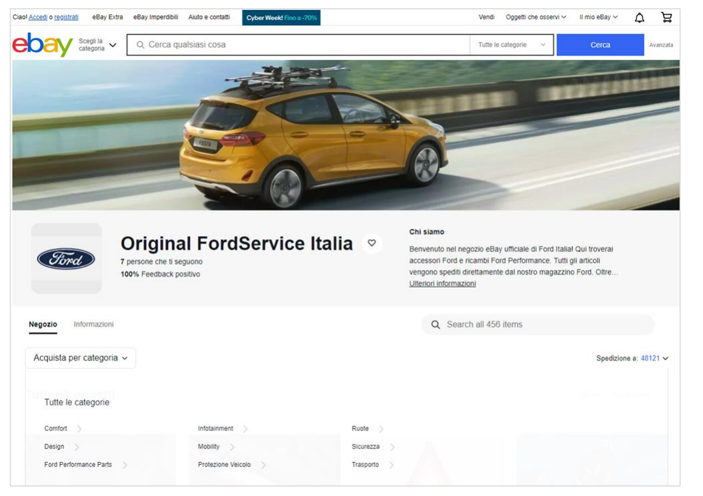This screenshot has height=496, width=703.
Task: Switch to the Negozio tab
Action: tap(43, 324)
